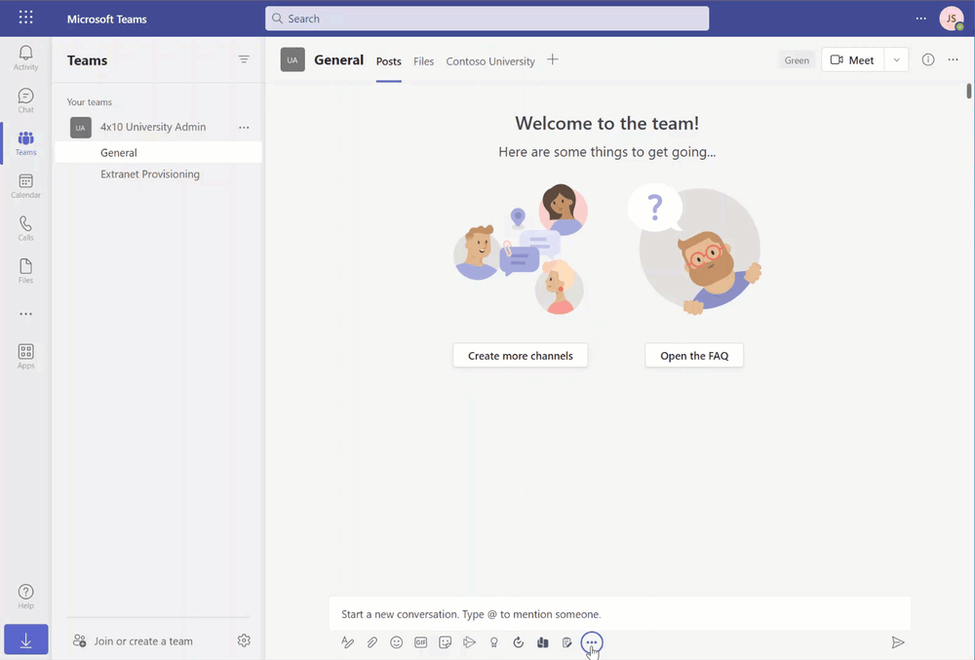Open app bar ellipsis next to search

[920, 19]
